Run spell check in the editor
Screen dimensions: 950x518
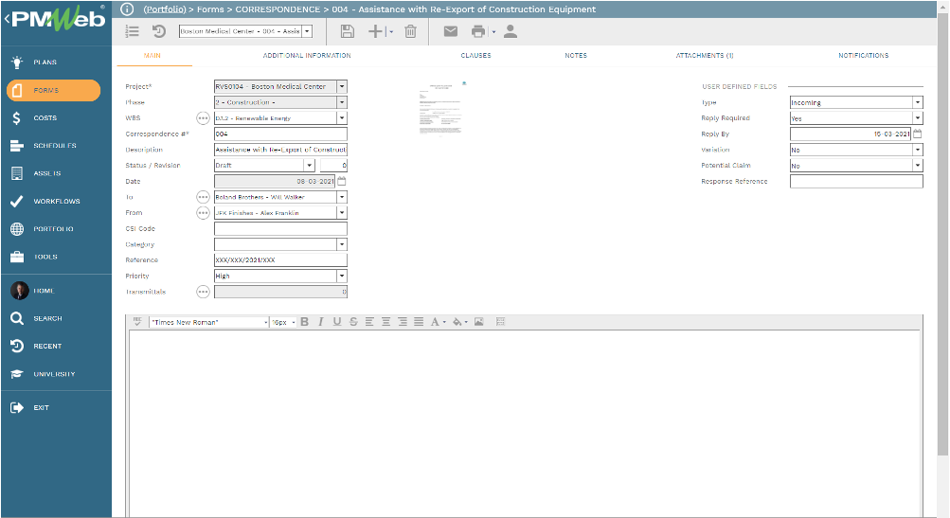tap(137, 322)
